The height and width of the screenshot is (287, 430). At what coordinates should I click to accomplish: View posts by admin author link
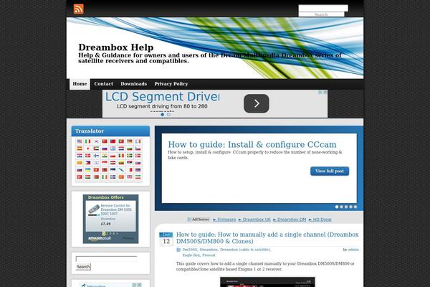[x=353, y=250]
